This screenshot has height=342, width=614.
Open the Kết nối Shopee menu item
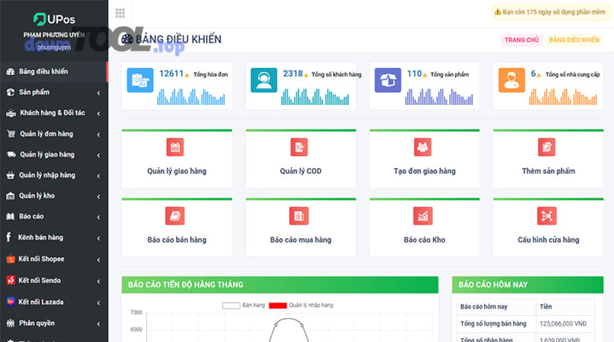[x=54, y=259]
